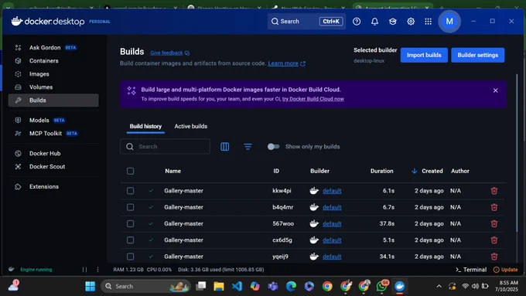The height and width of the screenshot is (296, 526).
Task: Click the vertical scrollbar of builds list
Action: (x=517, y=152)
